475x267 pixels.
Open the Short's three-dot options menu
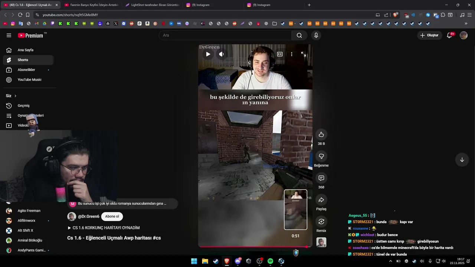292,54
